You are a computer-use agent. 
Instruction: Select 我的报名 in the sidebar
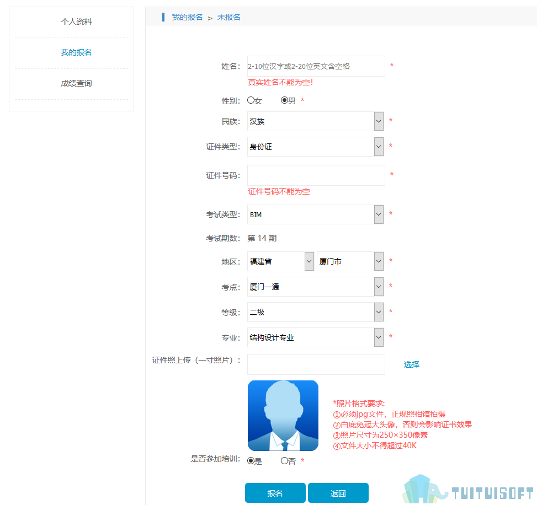[76, 53]
